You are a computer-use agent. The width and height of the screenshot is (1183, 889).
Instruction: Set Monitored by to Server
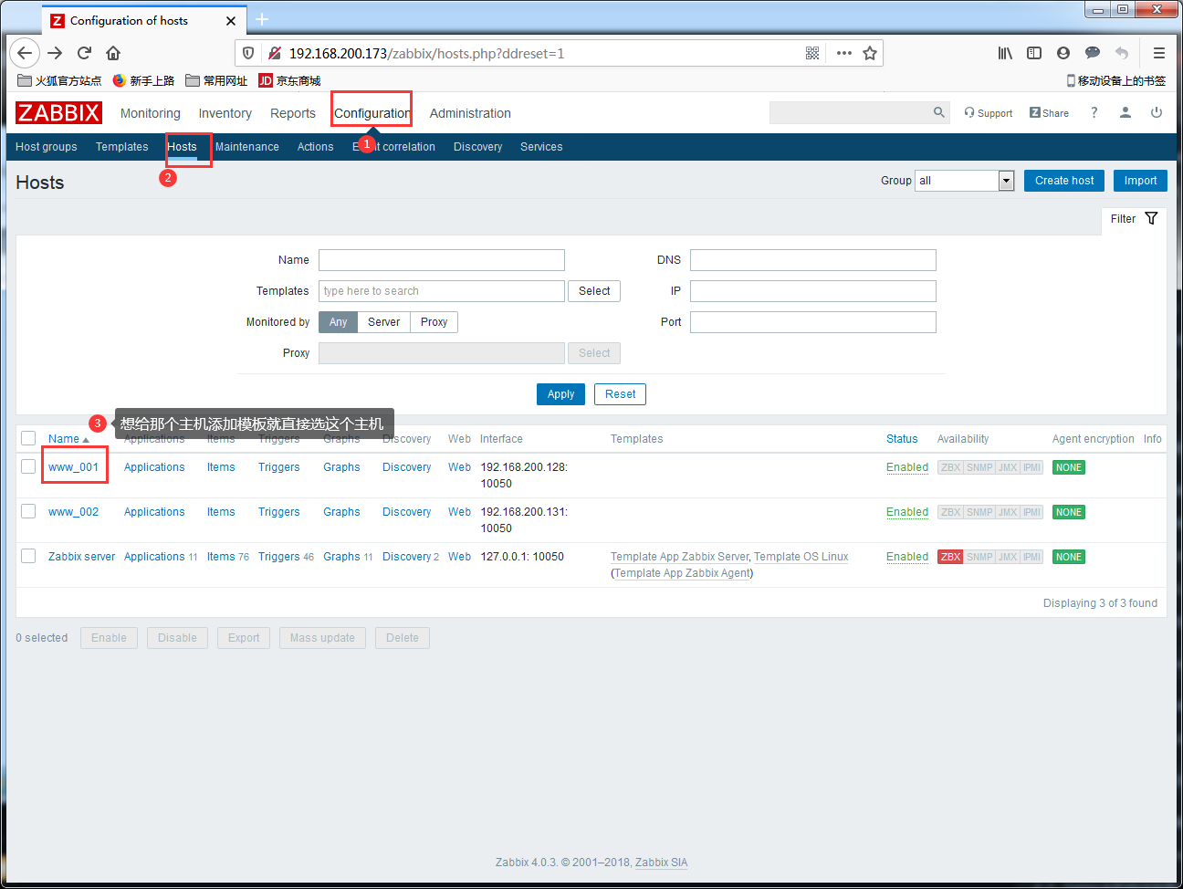383,322
